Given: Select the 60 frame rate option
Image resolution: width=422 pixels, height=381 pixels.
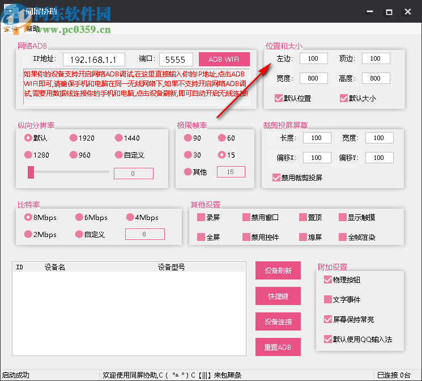Looking at the screenshot, I should pos(222,138).
